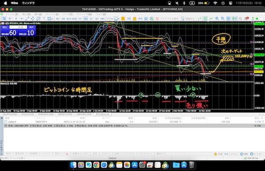Click the lot volume input field
This screenshot has height=171, width=265.
(18, 27)
